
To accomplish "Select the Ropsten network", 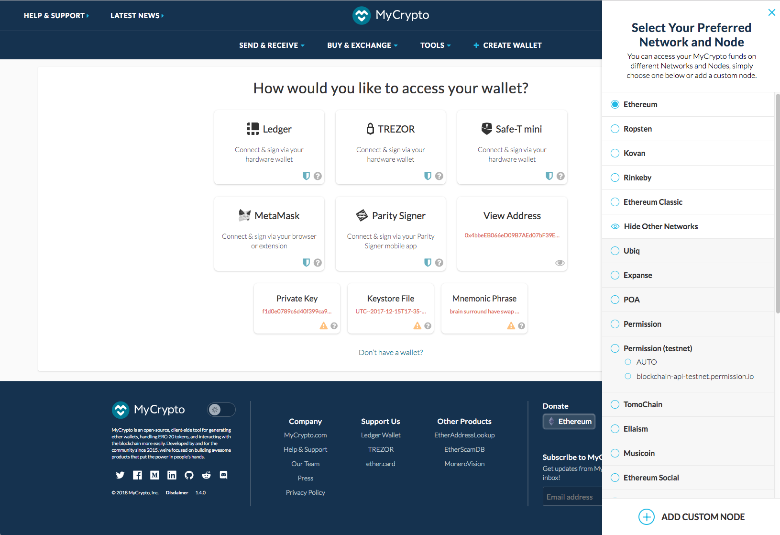I will click(x=688, y=129).
